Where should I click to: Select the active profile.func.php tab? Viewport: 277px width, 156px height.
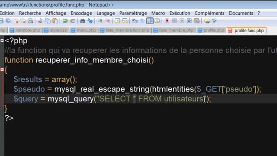[x=247, y=30]
